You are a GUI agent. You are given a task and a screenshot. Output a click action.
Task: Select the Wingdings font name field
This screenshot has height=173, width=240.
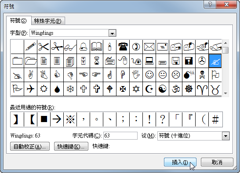pos(69,33)
